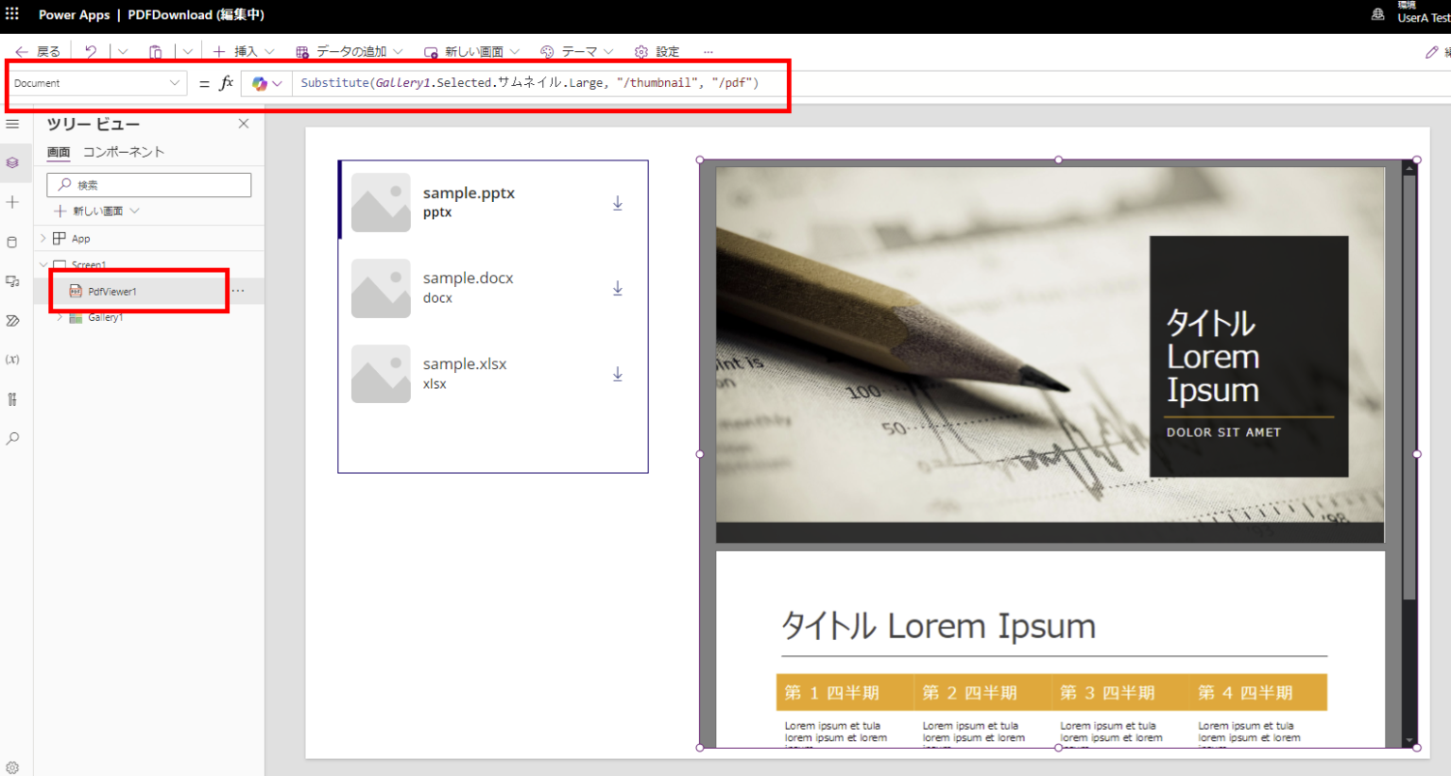Open the 挿入 dropdown chevron
This screenshot has width=1451, height=776.
(272, 51)
